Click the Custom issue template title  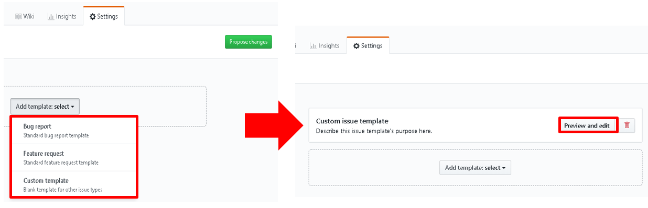[352, 121]
